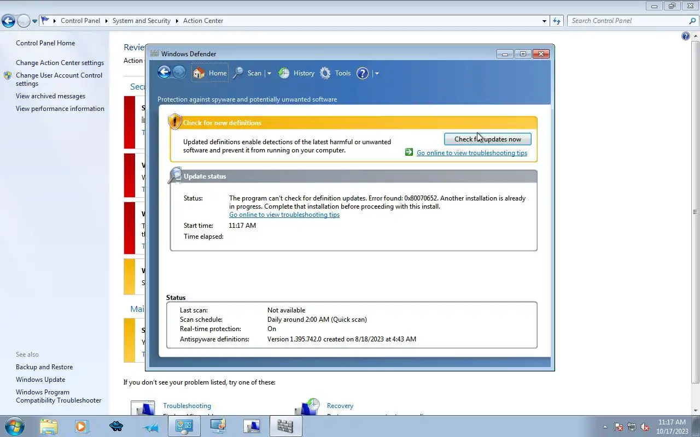Open Windows Update link in See also
Screen dimensions: 700x437
pos(40,380)
